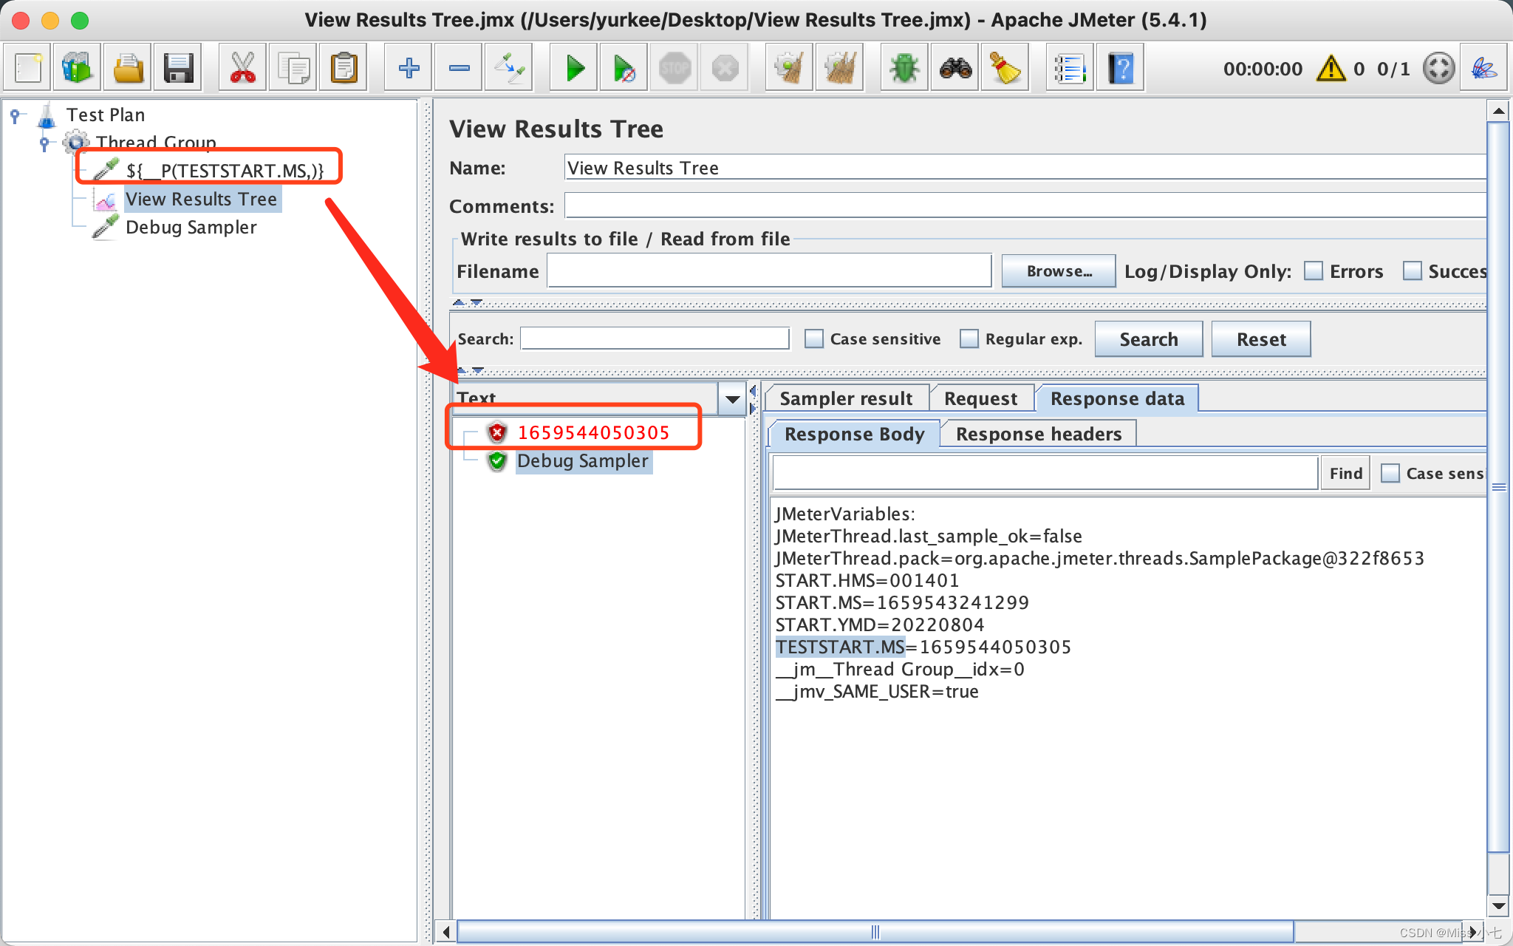Select Debug Sampler result entry
Screen dimensions: 1513x946
point(582,460)
